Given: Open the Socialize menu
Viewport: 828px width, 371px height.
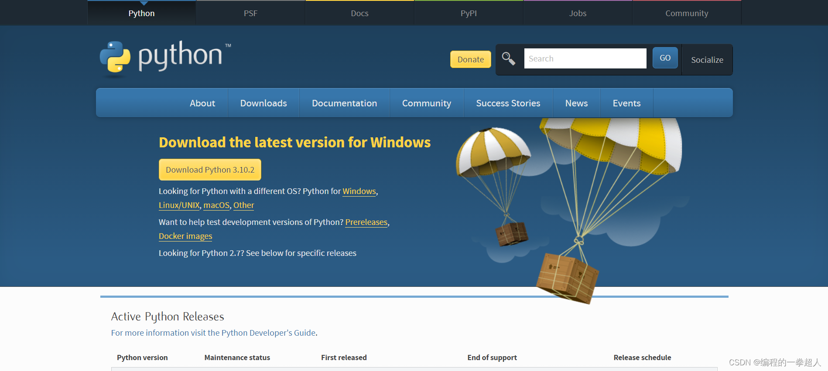Looking at the screenshot, I should (707, 60).
